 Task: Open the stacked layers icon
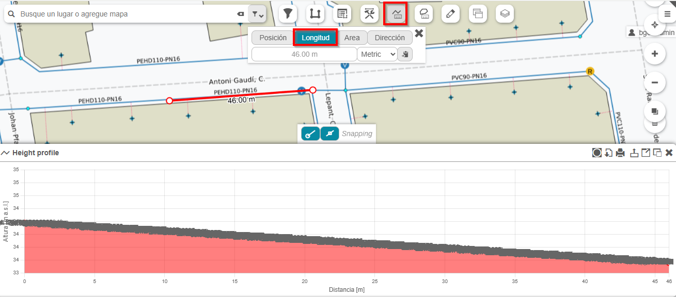pos(505,14)
